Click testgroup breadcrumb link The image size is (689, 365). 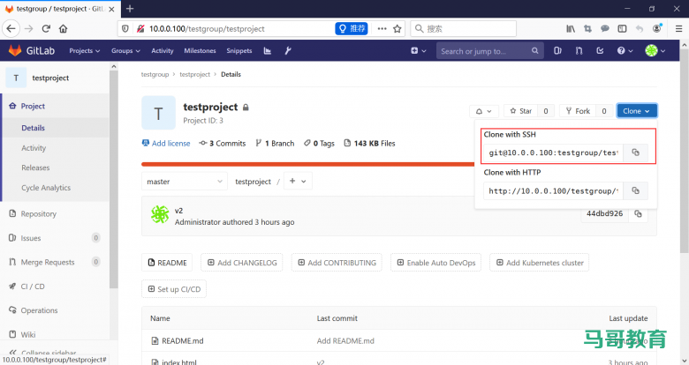[155, 75]
